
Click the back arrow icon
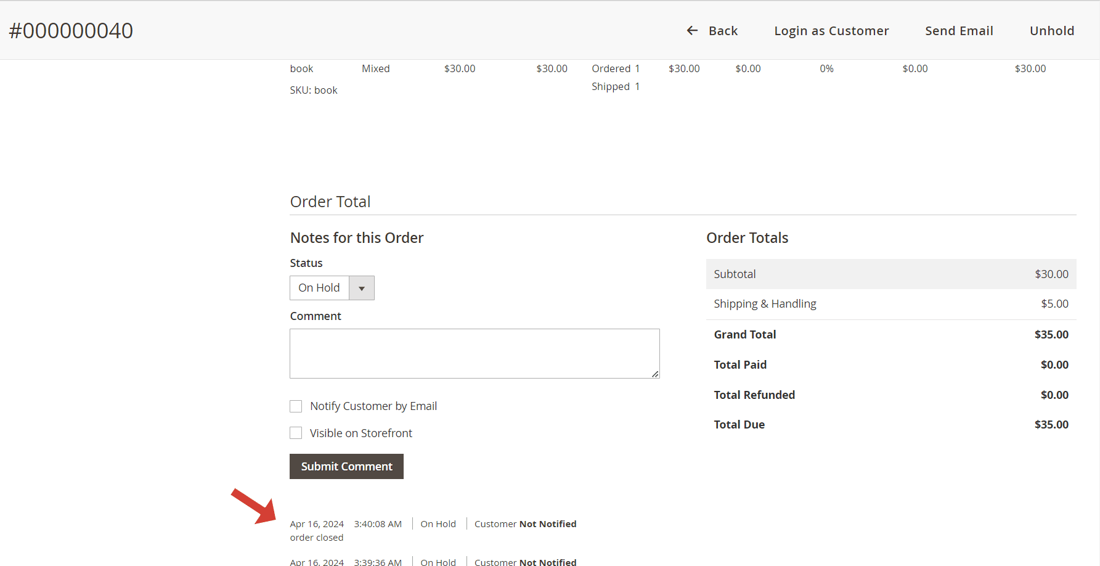coord(692,31)
